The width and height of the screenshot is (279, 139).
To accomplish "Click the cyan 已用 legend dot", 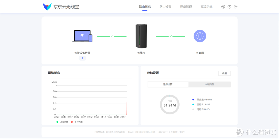I will tap(193, 104).
